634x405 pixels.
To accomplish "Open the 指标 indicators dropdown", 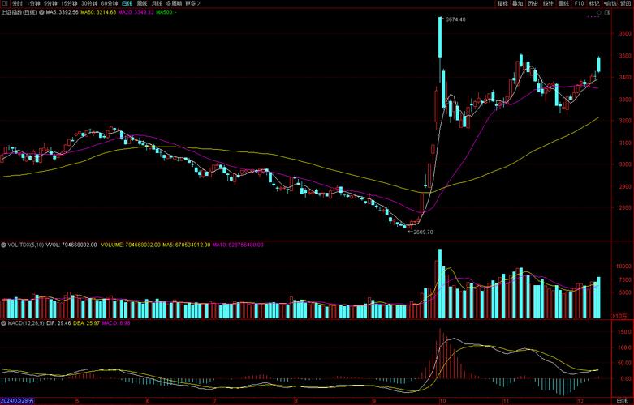I will click(x=502, y=4).
